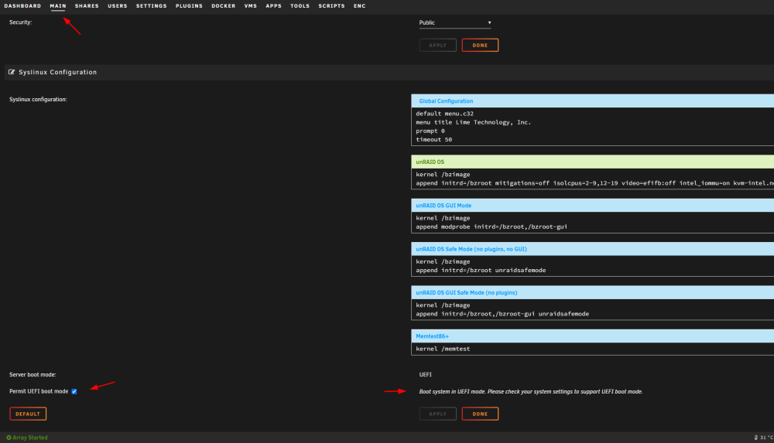Screen dimensions: 774x443
Task: Click the temperature icon in status bar
Action: 755,438
